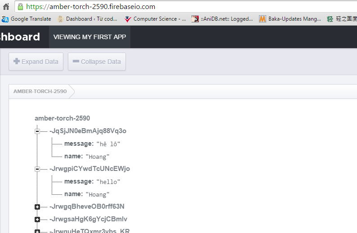Click the AMBER-TORCH-2590 breadcrumb
The height and width of the screenshot is (233, 357).
40,91
